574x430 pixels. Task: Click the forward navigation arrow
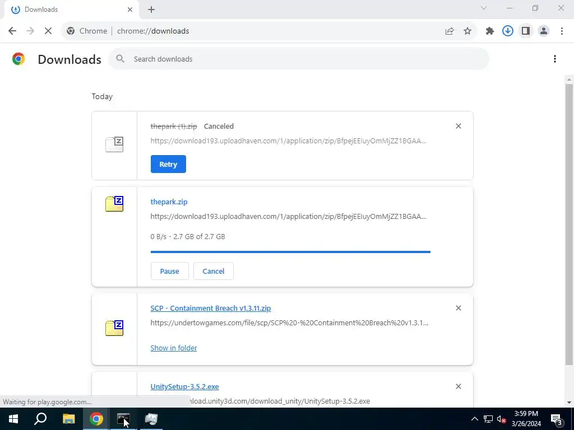(x=30, y=31)
